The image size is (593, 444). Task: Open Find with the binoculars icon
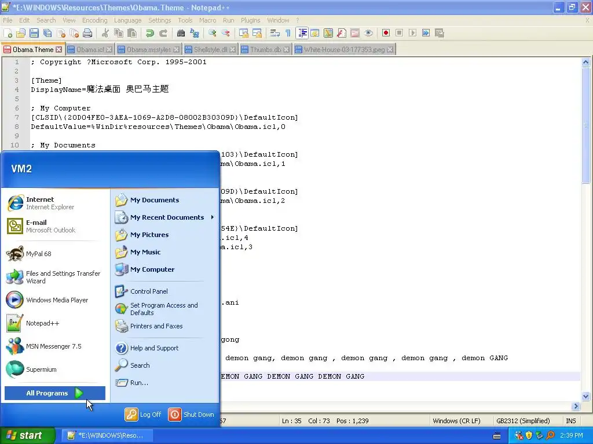point(181,33)
